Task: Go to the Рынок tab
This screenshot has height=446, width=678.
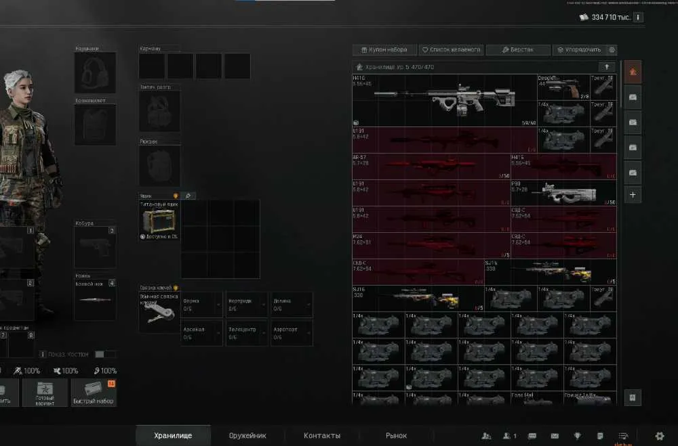Action: point(396,436)
